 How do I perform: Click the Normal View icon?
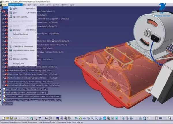click(x=100, y=118)
